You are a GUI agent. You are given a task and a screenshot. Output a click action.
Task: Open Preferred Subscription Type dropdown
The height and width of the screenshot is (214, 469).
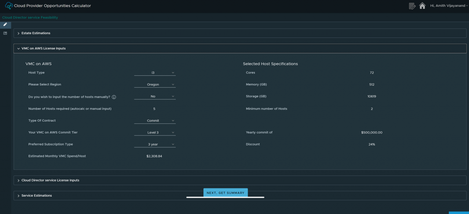(155, 144)
